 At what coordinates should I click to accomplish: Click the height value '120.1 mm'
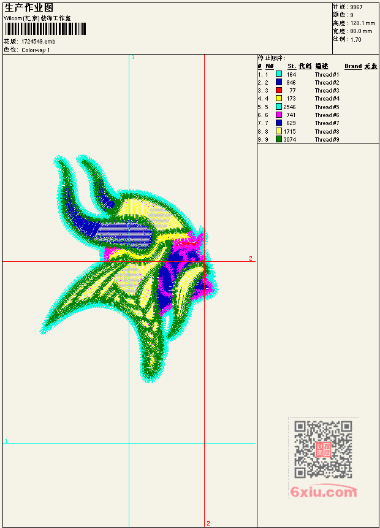[363, 23]
